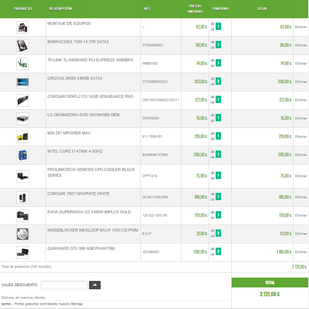Increase quantity of MSI Z97 MPOWER MAX
Screen dimensions: 309x309
[212, 133]
